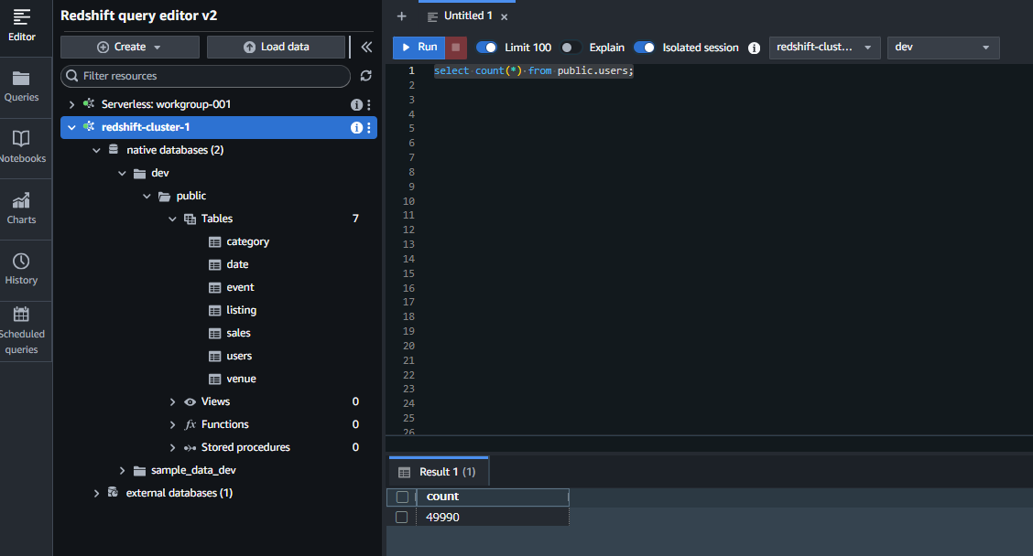Expand the Views node
The height and width of the screenshot is (556, 1033).
172,402
